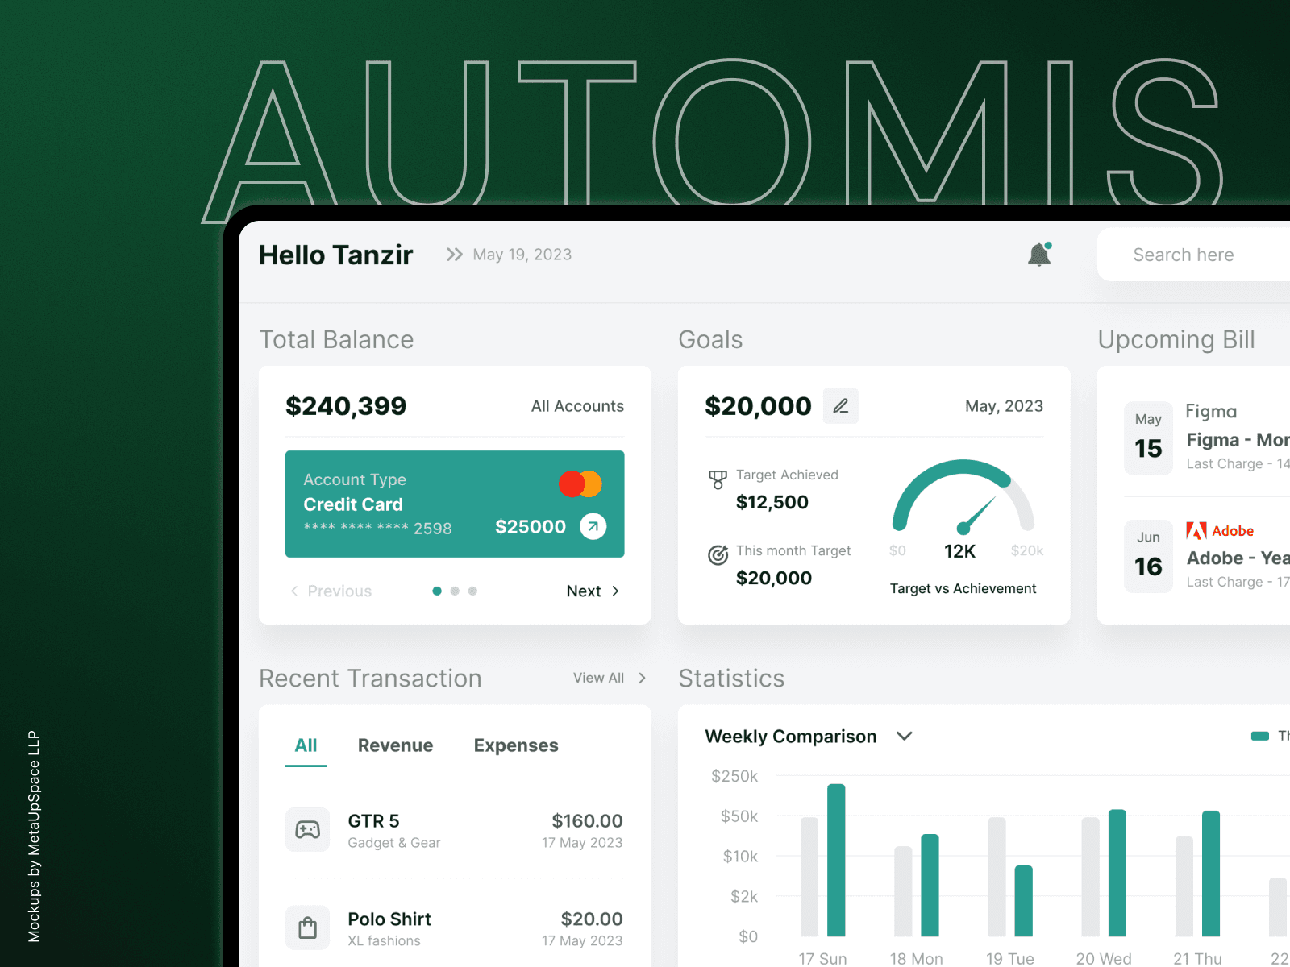Select the third carousel dot indicator

coord(472,591)
